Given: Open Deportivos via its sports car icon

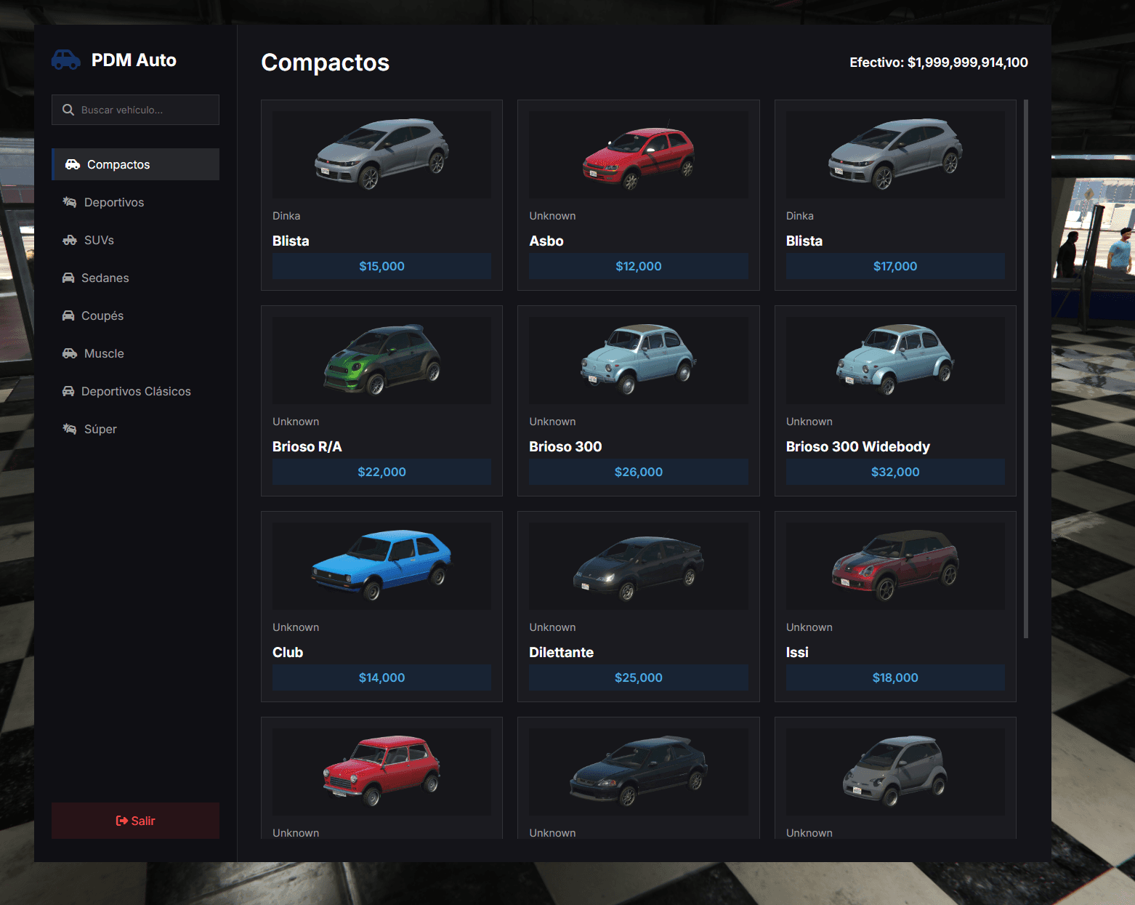Looking at the screenshot, I should [x=70, y=202].
